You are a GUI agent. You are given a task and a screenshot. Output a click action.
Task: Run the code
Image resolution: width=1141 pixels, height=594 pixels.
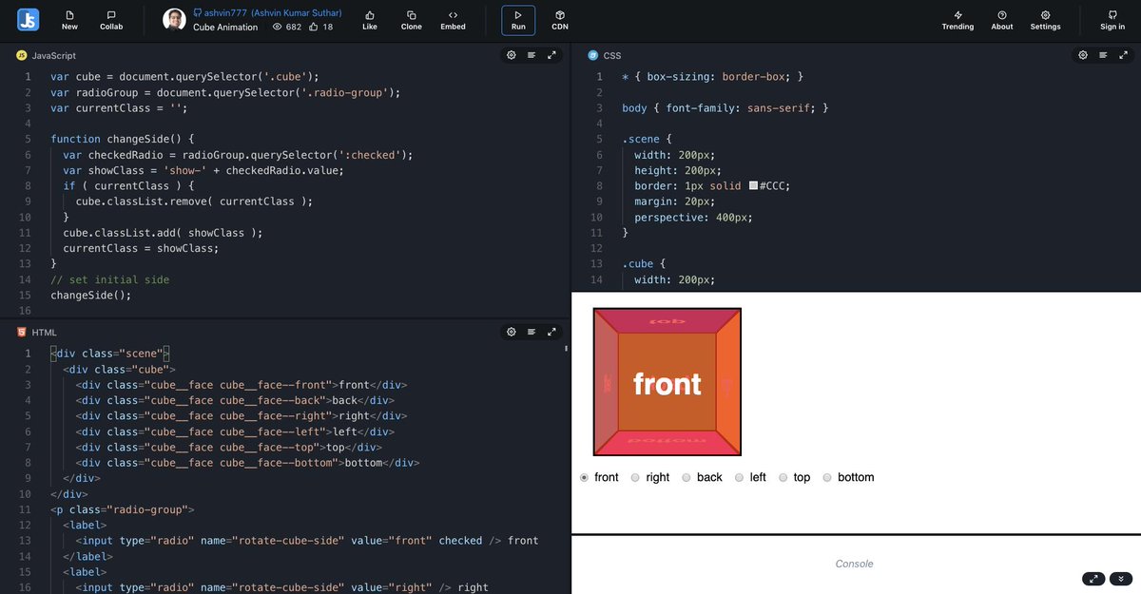click(518, 20)
